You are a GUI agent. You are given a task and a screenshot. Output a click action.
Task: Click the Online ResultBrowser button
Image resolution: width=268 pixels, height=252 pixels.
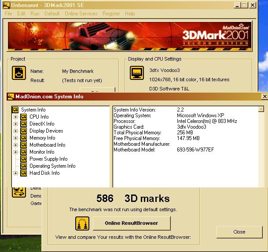point(132,223)
